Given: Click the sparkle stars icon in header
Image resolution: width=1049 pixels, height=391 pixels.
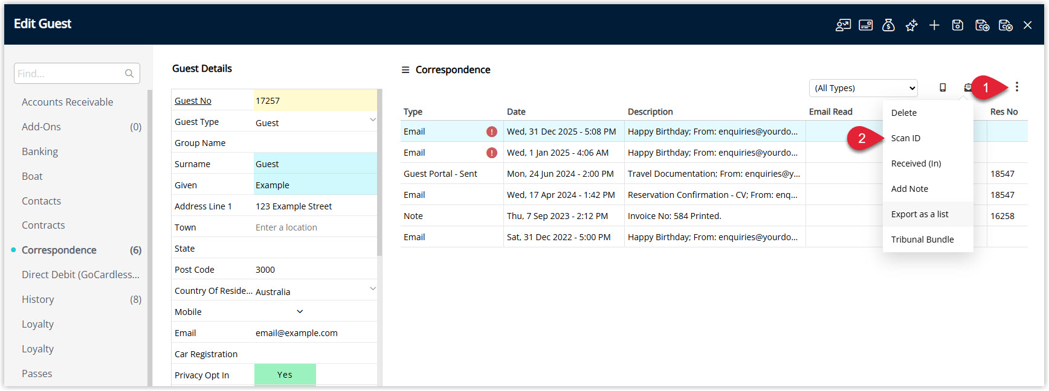Looking at the screenshot, I should click(911, 25).
